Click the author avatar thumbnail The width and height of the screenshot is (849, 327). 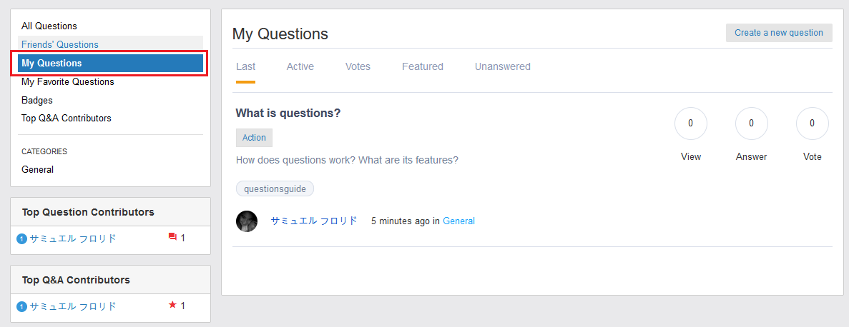click(x=246, y=221)
